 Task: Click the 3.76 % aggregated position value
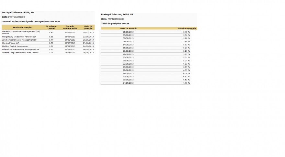187,35
